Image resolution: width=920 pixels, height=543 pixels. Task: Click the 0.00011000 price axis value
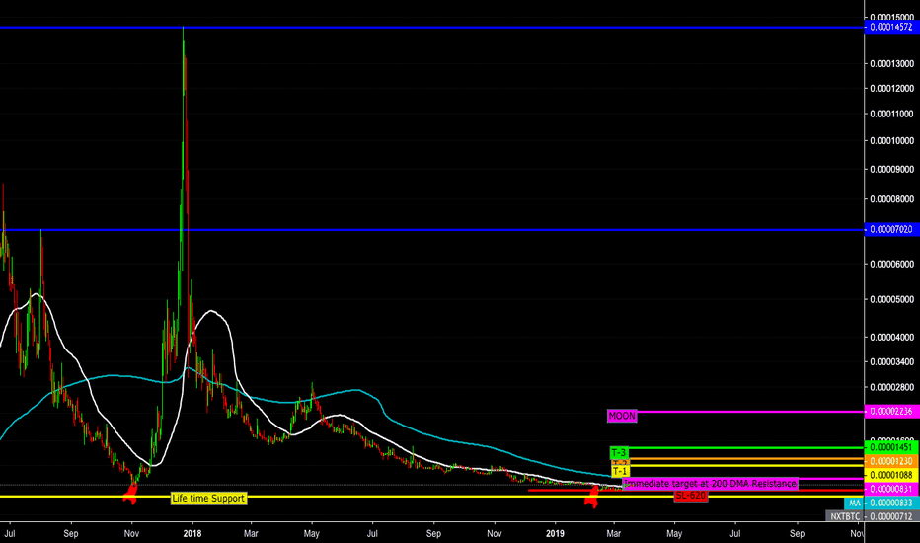tap(891, 114)
